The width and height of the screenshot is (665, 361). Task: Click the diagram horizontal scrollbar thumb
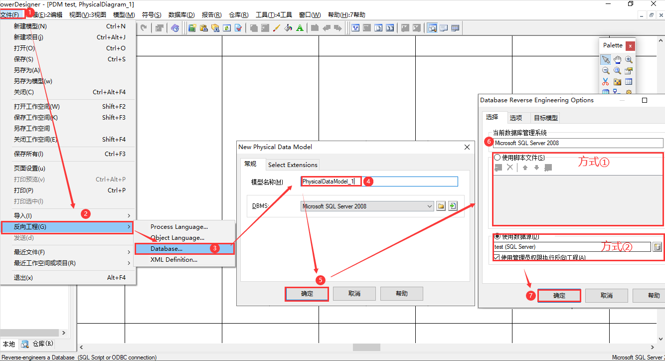[366, 347]
